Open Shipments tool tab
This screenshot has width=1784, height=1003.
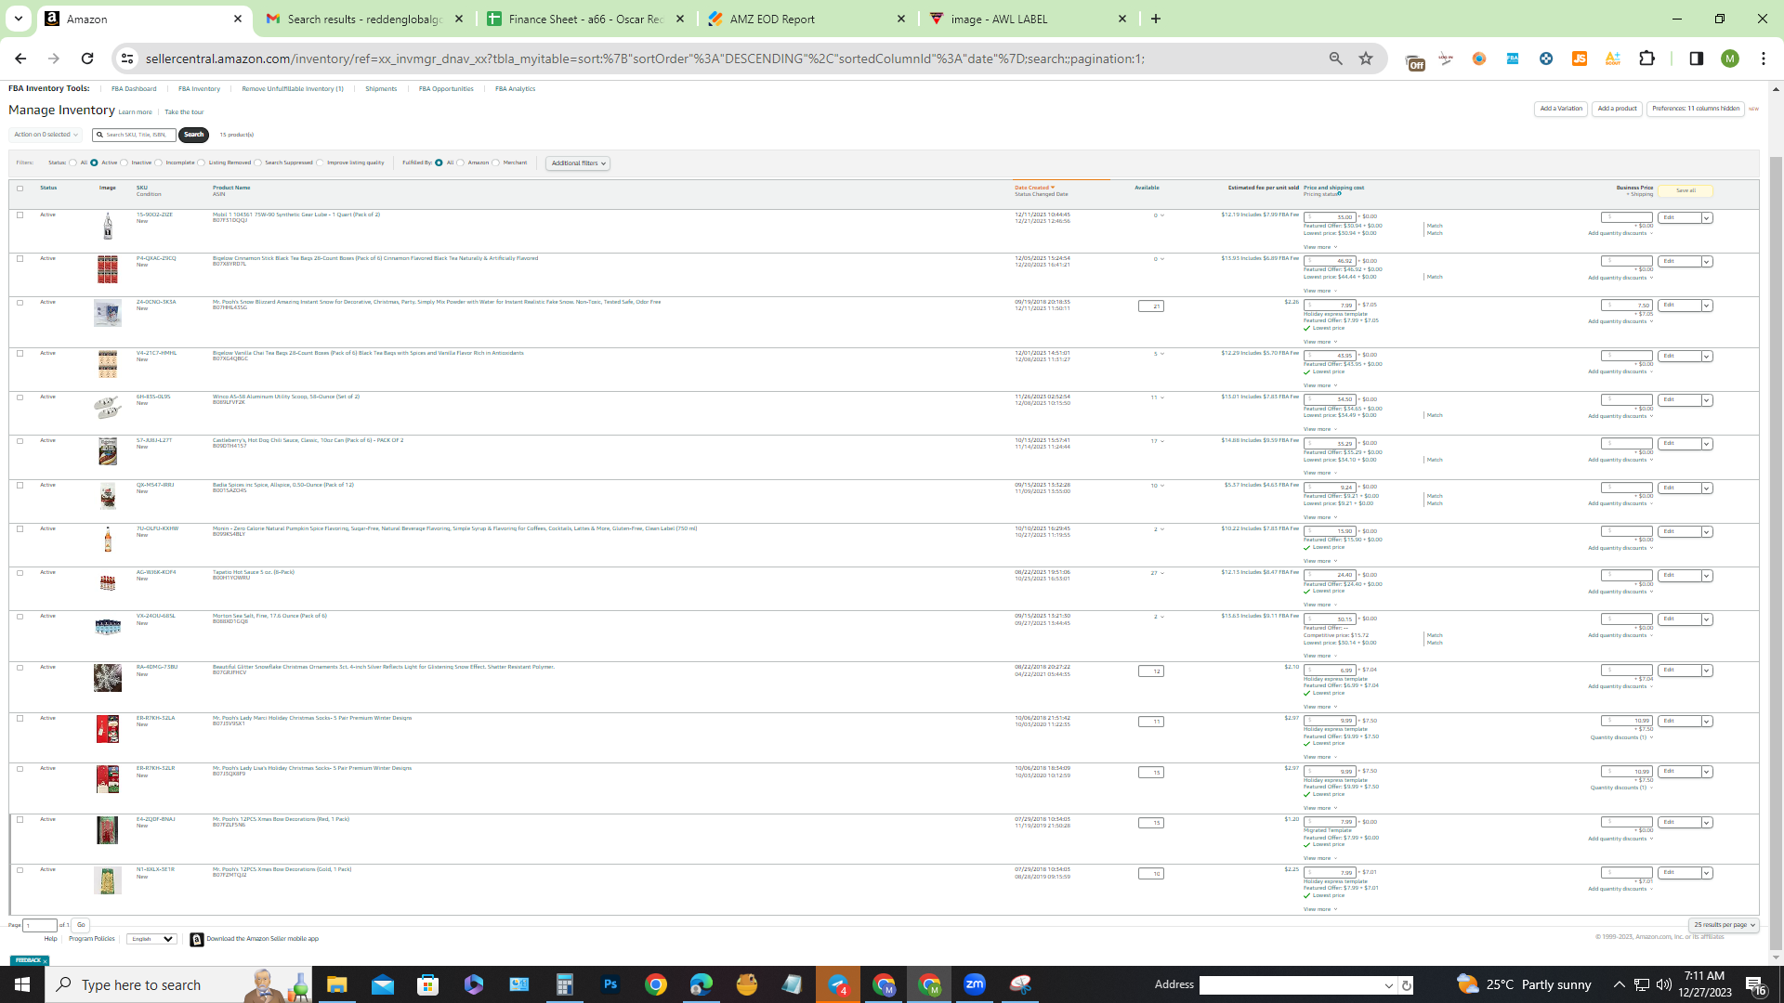pos(381,89)
